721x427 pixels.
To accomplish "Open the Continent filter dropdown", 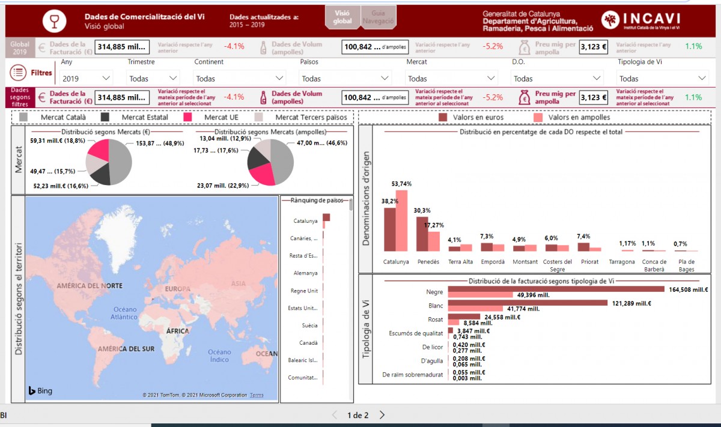I will pyautogui.click(x=240, y=79).
